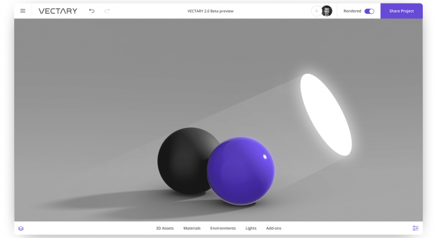Open the Add-ons tab
The width and height of the screenshot is (437, 238).
click(x=273, y=228)
